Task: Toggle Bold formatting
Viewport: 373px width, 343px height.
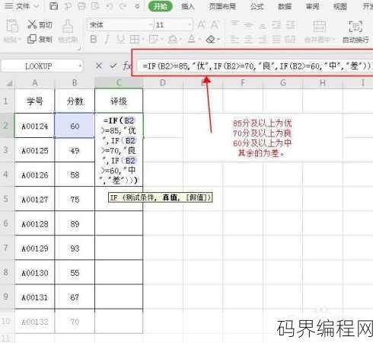Action: point(94,40)
